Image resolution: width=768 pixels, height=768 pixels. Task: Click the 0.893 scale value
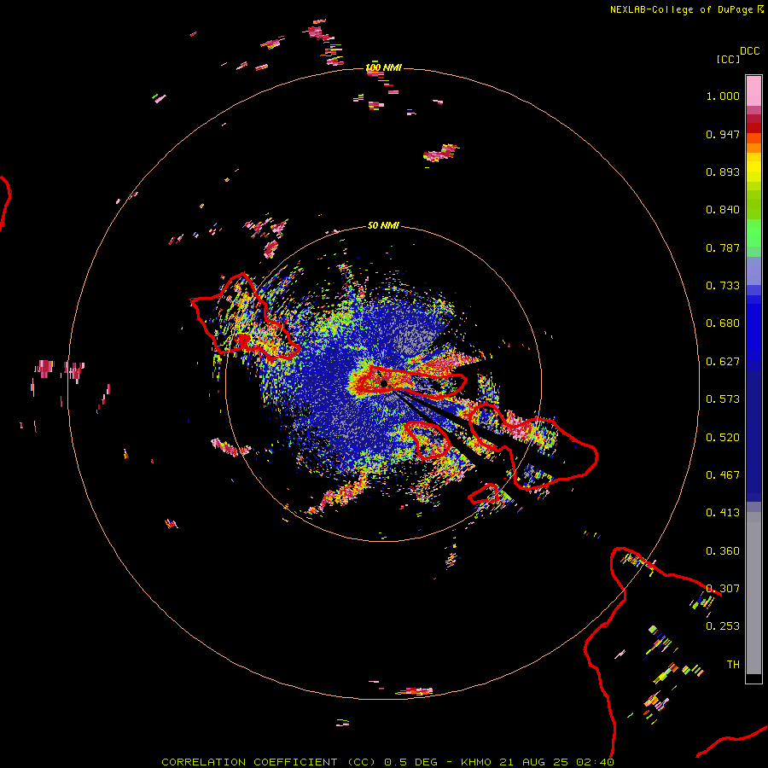tap(723, 172)
